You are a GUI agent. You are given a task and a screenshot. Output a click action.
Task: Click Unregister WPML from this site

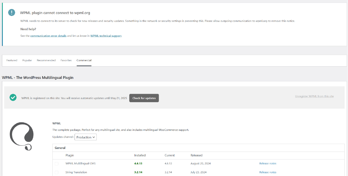314,96
